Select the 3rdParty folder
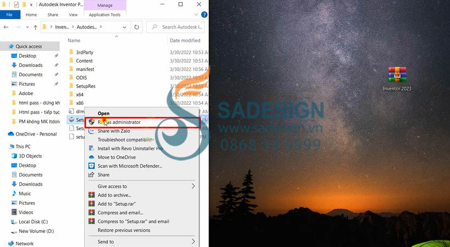Image resolution: width=450 pixels, height=247 pixels. click(85, 52)
